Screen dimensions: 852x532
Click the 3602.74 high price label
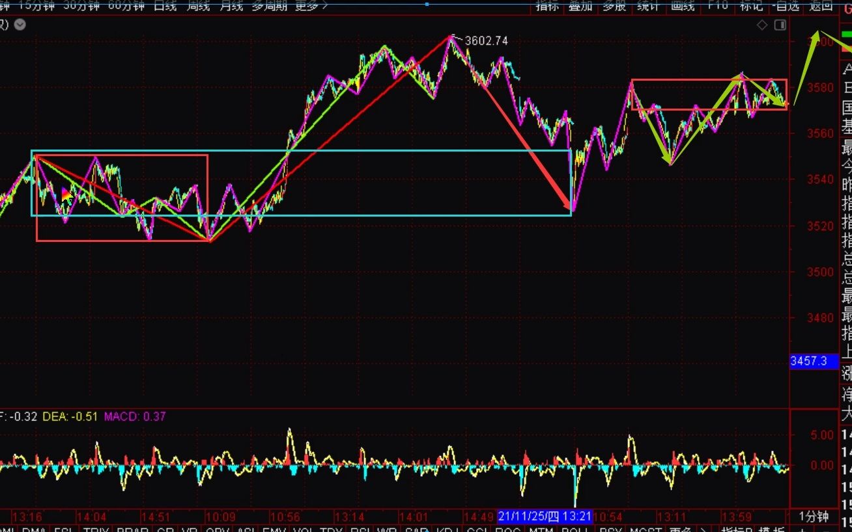[485, 40]
